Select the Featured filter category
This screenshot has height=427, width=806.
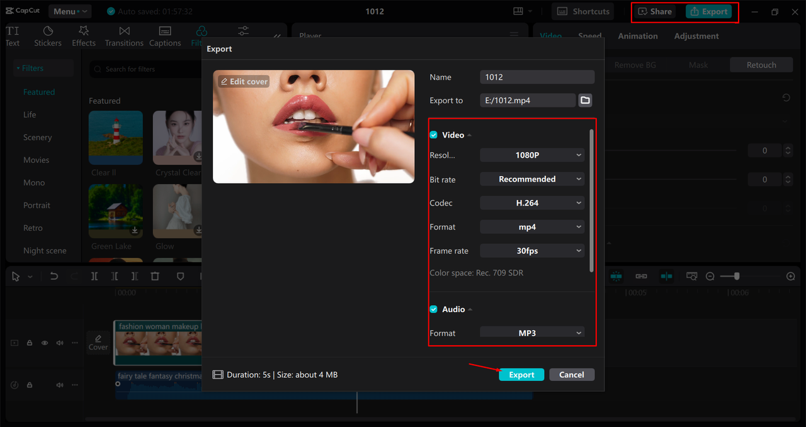[x=39, y=92]
